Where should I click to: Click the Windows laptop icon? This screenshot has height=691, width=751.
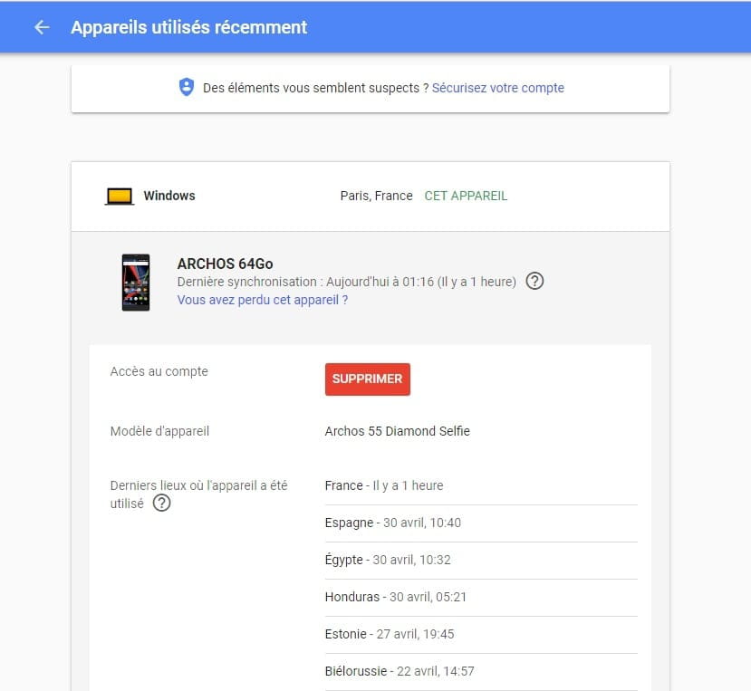click(120, 197)
